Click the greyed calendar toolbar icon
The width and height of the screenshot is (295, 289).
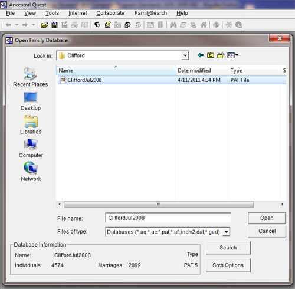click(x=150, y=25)
